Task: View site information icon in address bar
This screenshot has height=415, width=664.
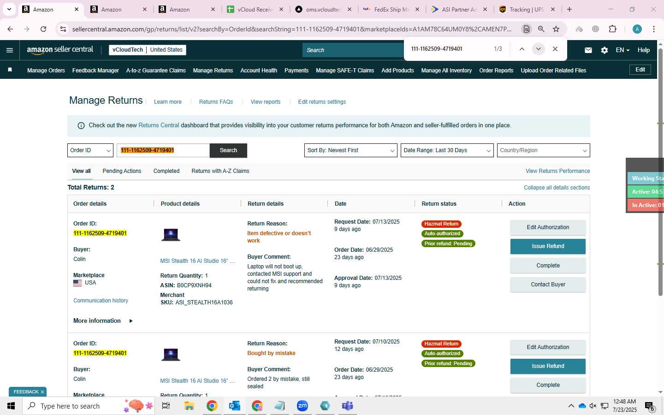Action: 63,29
